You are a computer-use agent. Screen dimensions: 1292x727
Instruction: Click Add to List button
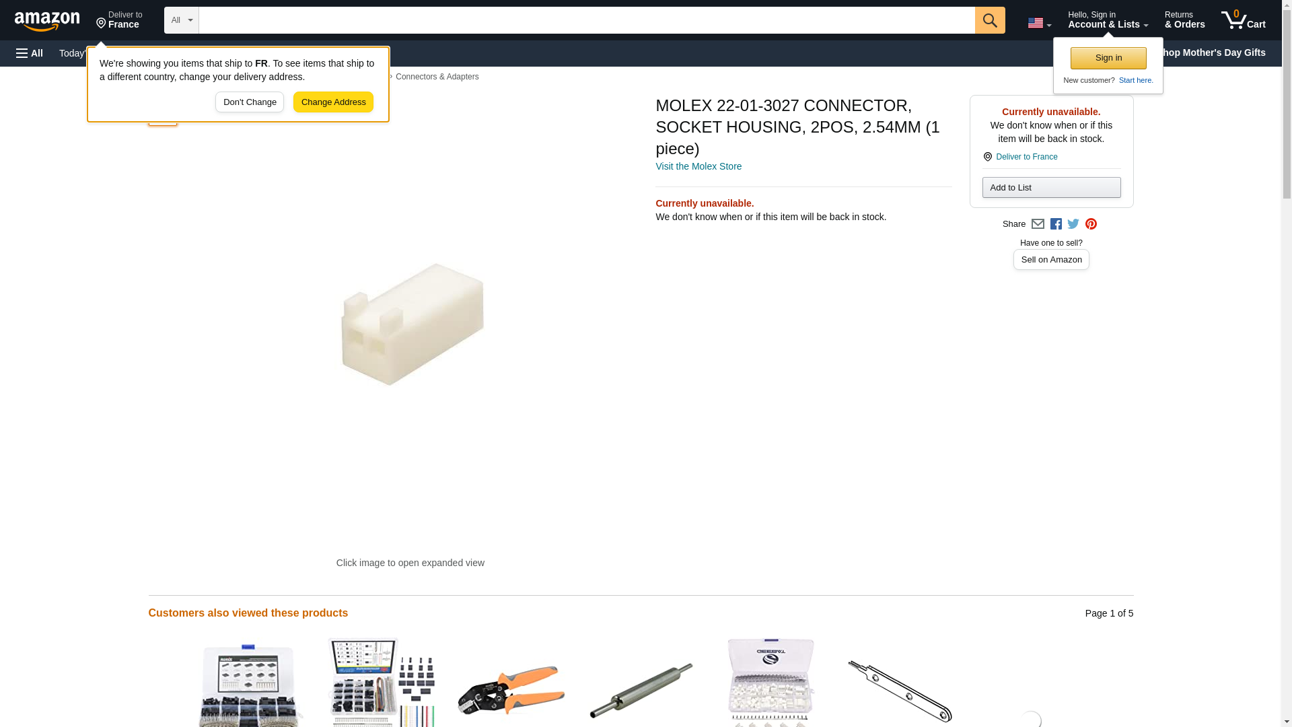pos(1051,187)
